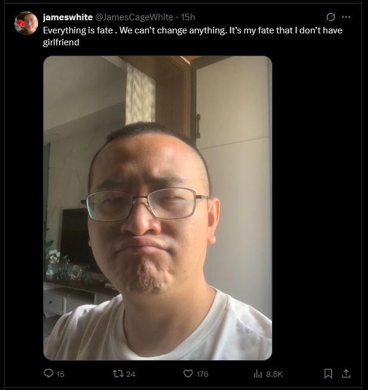368x390 pixels.
Task: Click the 176 likes count
Action: click(x=202, y=374)
